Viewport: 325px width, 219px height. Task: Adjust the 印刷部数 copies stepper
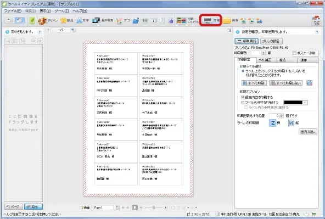tap(264, 53)
